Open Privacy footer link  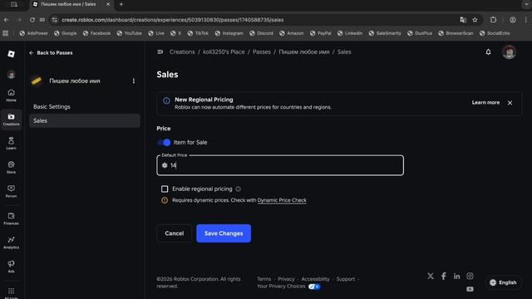coord(286,279)
